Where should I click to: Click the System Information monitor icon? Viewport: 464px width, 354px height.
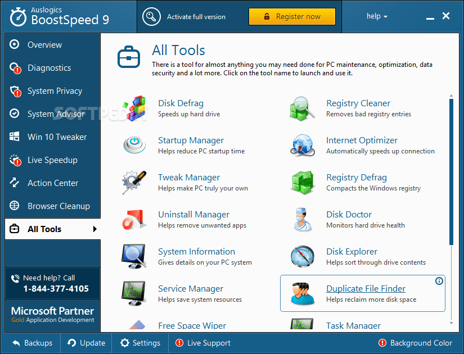(134, 256)
